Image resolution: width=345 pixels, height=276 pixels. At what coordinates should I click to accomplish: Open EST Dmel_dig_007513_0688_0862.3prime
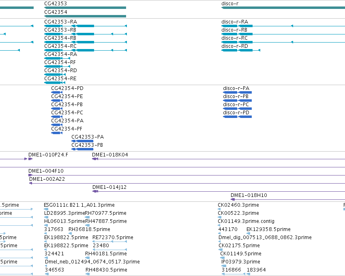pyautogui.click(x=219, y=242)
